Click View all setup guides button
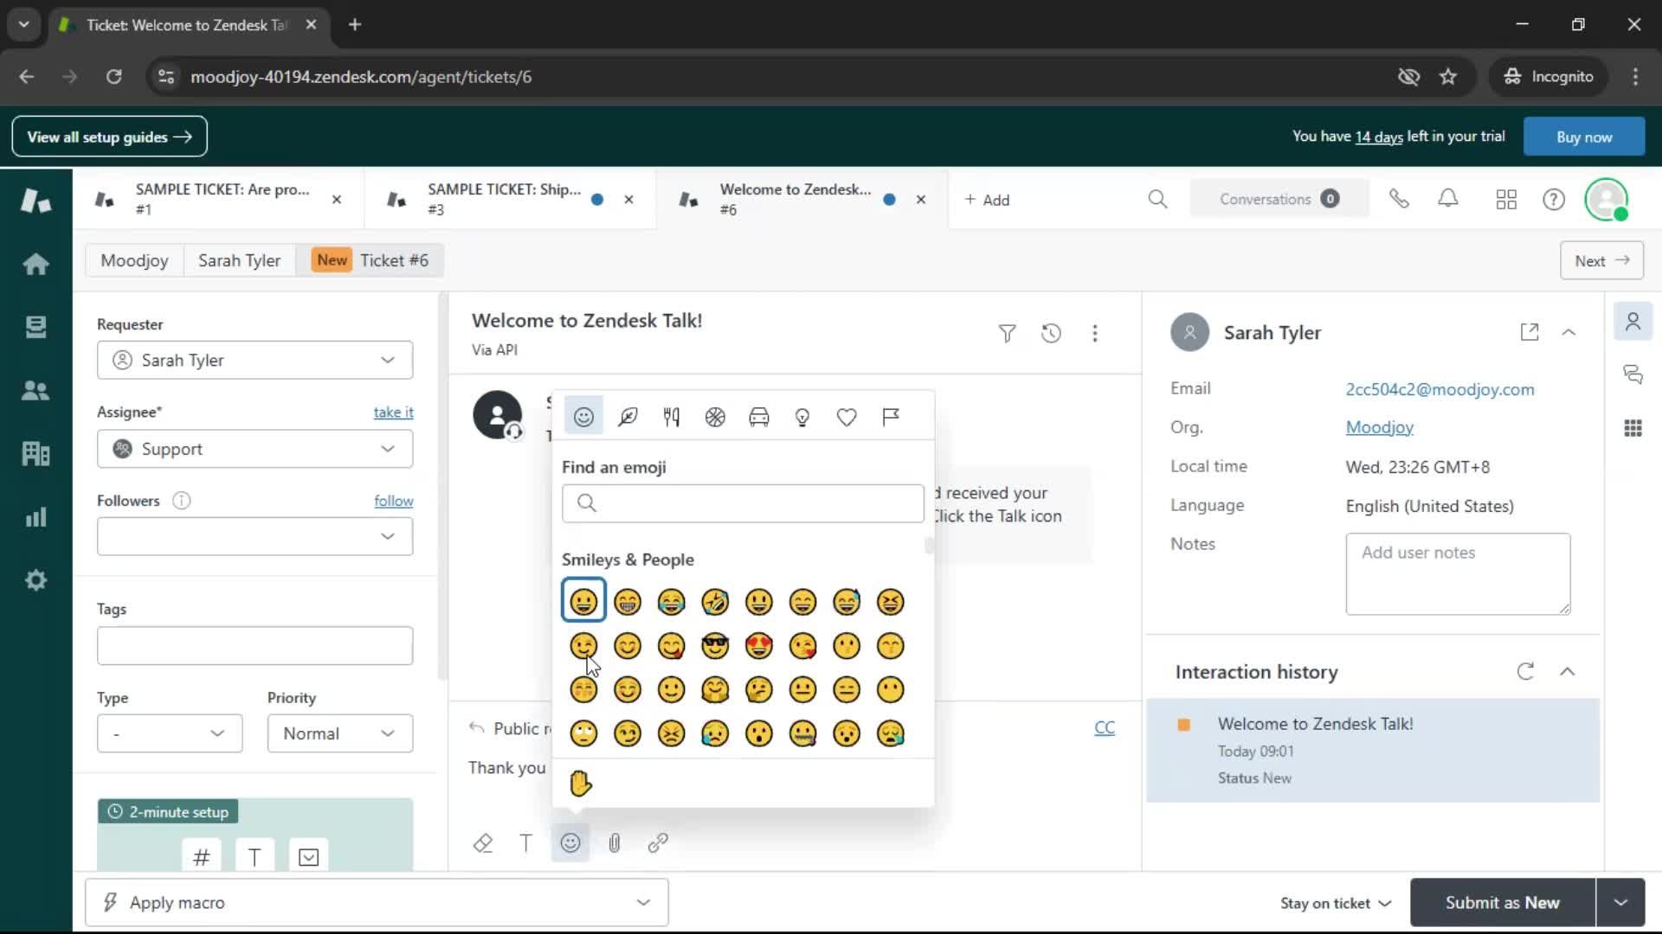 pos(109,137)
